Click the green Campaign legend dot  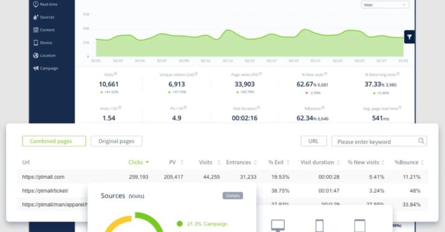click(x=180, y=224)
